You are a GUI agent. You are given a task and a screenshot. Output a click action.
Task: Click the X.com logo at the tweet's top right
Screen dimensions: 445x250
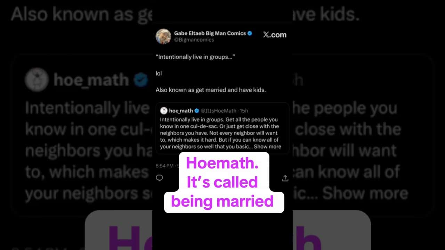coord(275,35)
